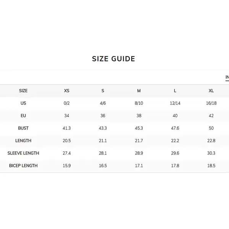
Task: Select the L size column header
Action: (175, 91)
